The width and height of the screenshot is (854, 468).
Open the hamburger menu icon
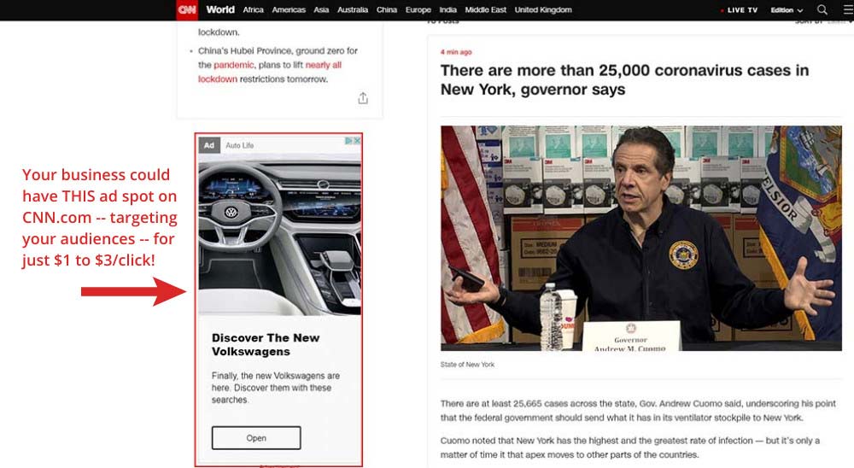[849, 9]
